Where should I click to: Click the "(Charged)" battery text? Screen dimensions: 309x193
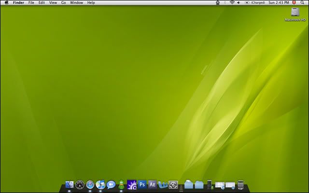[x=258, y=2]
